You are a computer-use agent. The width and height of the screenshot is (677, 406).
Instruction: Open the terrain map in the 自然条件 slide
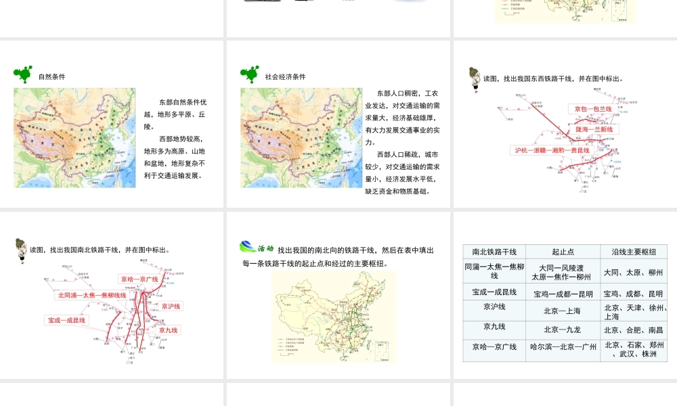(x=74, y=137)
